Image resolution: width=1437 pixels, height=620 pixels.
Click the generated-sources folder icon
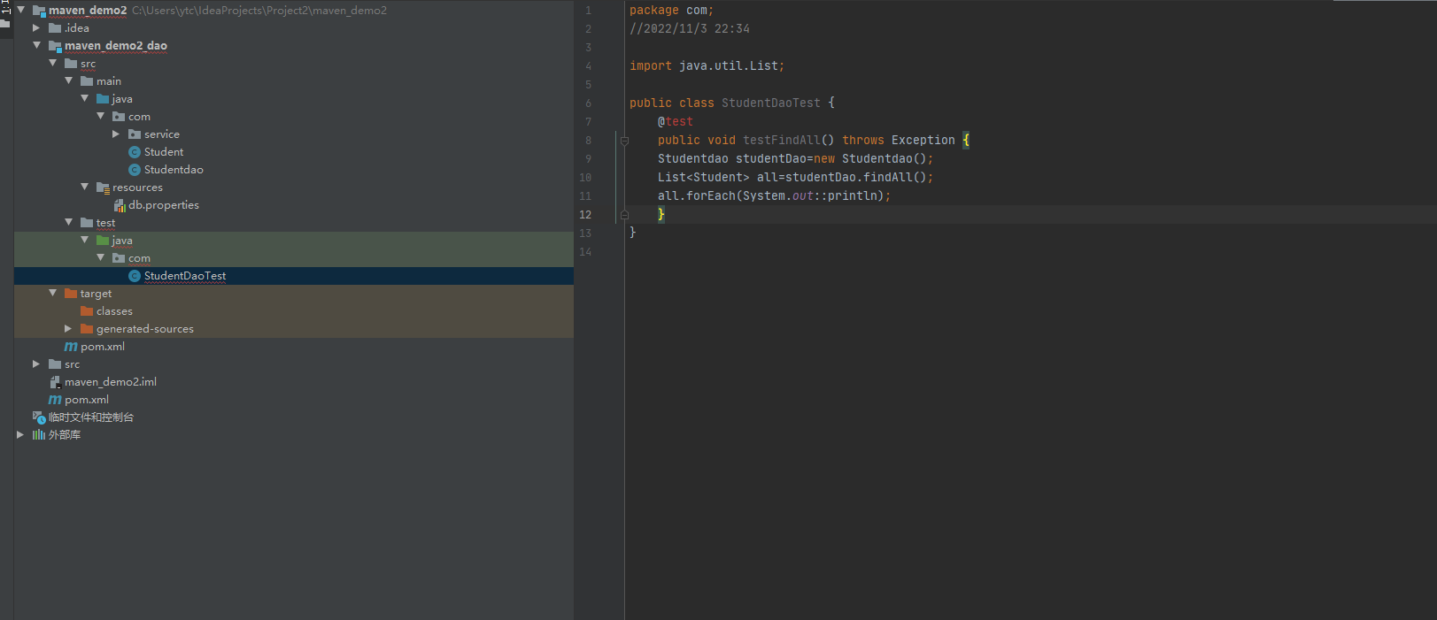(87, 329)
